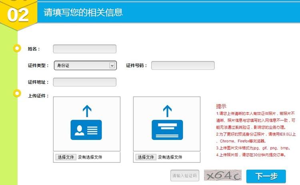The image size is (300, 185).
Task: Click the 姓名 name input field
Action: click(x=84, y=49)
